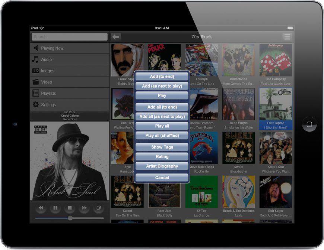Viewport: 324px width, 250px height.
Task: Click the 9:41 AM clock
Action: 162,28
